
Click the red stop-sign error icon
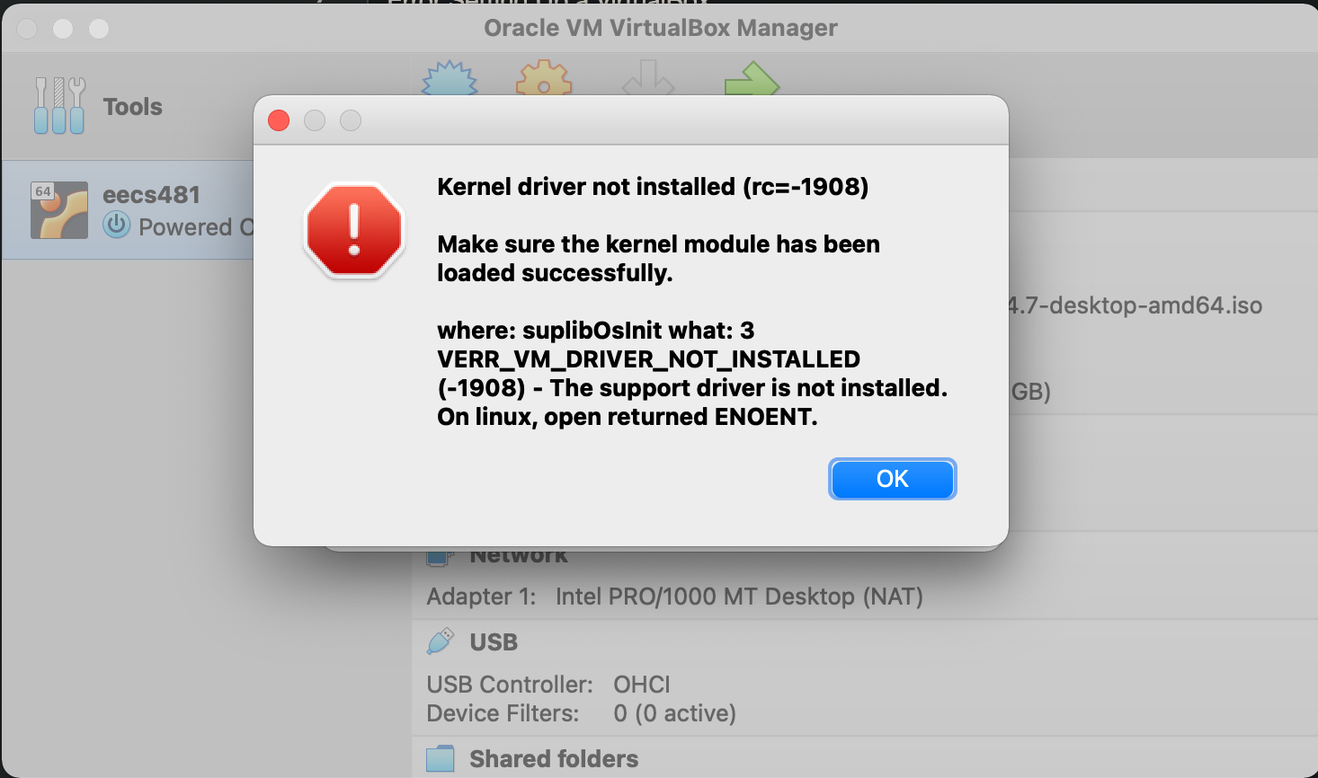pyautogui.click(x=354, y=231)
